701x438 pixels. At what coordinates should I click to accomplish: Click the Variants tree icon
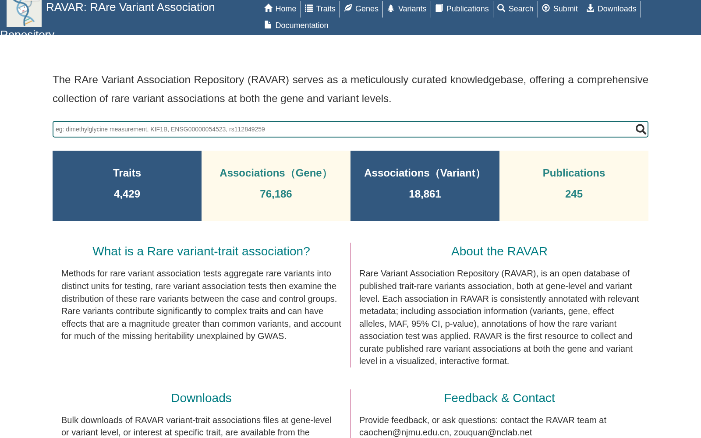[391, 8]
